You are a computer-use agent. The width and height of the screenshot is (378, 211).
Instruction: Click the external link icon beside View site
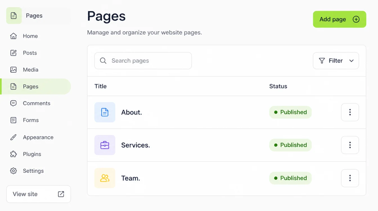click(61, 194)
